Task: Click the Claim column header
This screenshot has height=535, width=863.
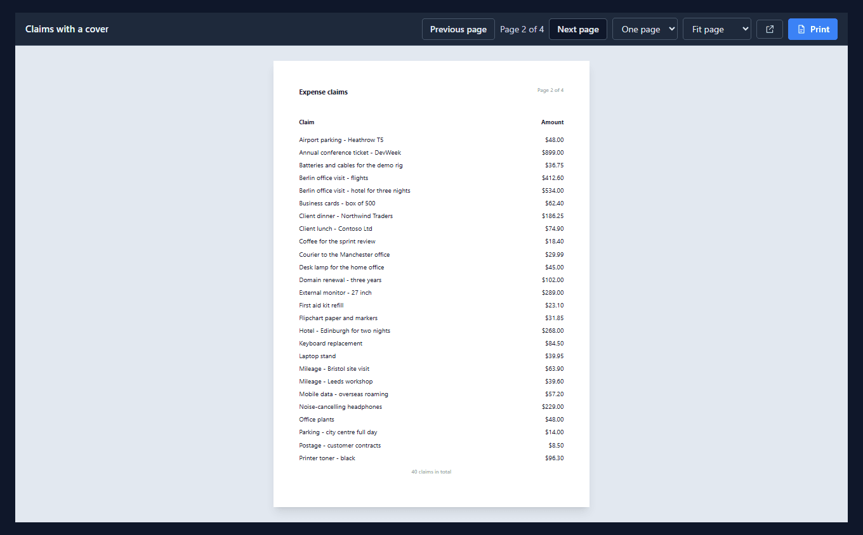Action: click(306, 122)
